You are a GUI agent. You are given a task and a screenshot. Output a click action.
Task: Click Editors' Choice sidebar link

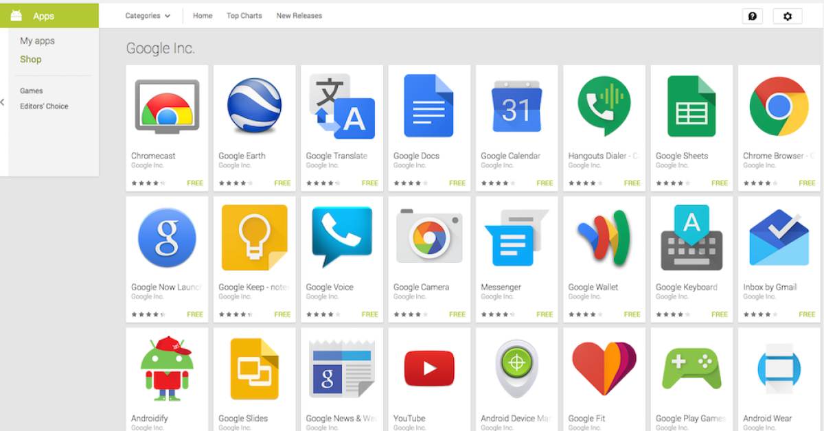(44, 106)
